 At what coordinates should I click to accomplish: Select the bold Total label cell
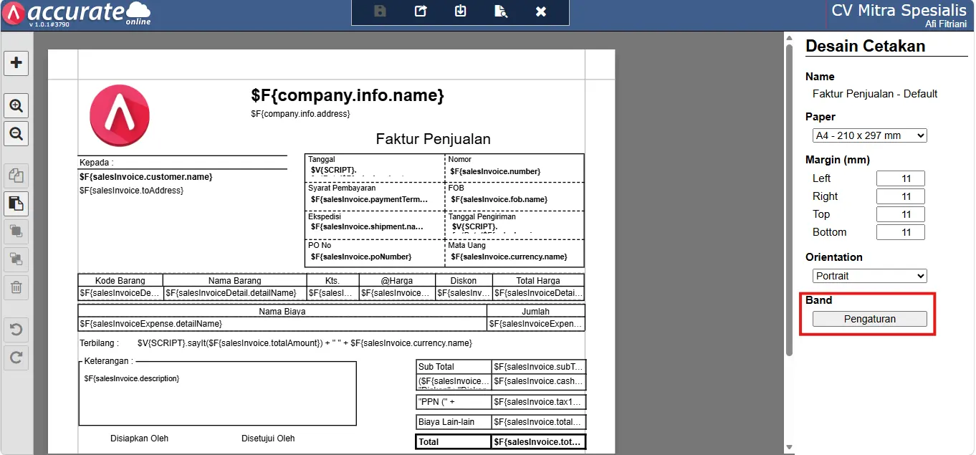pos(454,442)
